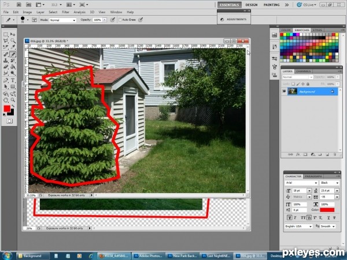Open the brush preset picker arrow

click(28, 20)
